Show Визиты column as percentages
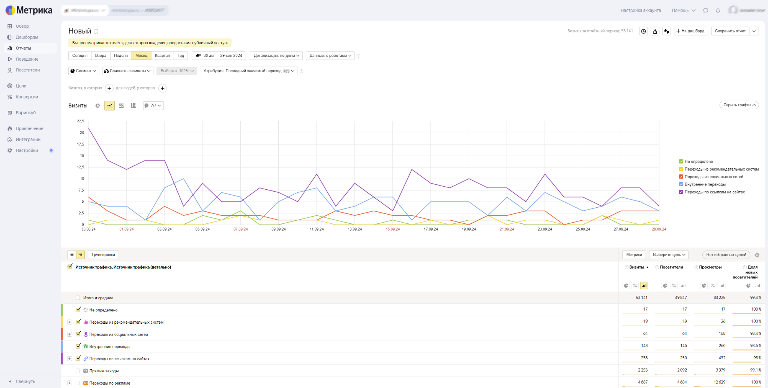Image resolution: width=768 pixels, height=388 pixels. [x=635, y=286]
